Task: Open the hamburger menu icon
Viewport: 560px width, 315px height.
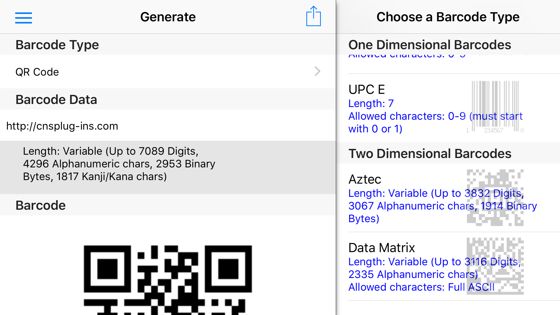Action: point(24,18)
